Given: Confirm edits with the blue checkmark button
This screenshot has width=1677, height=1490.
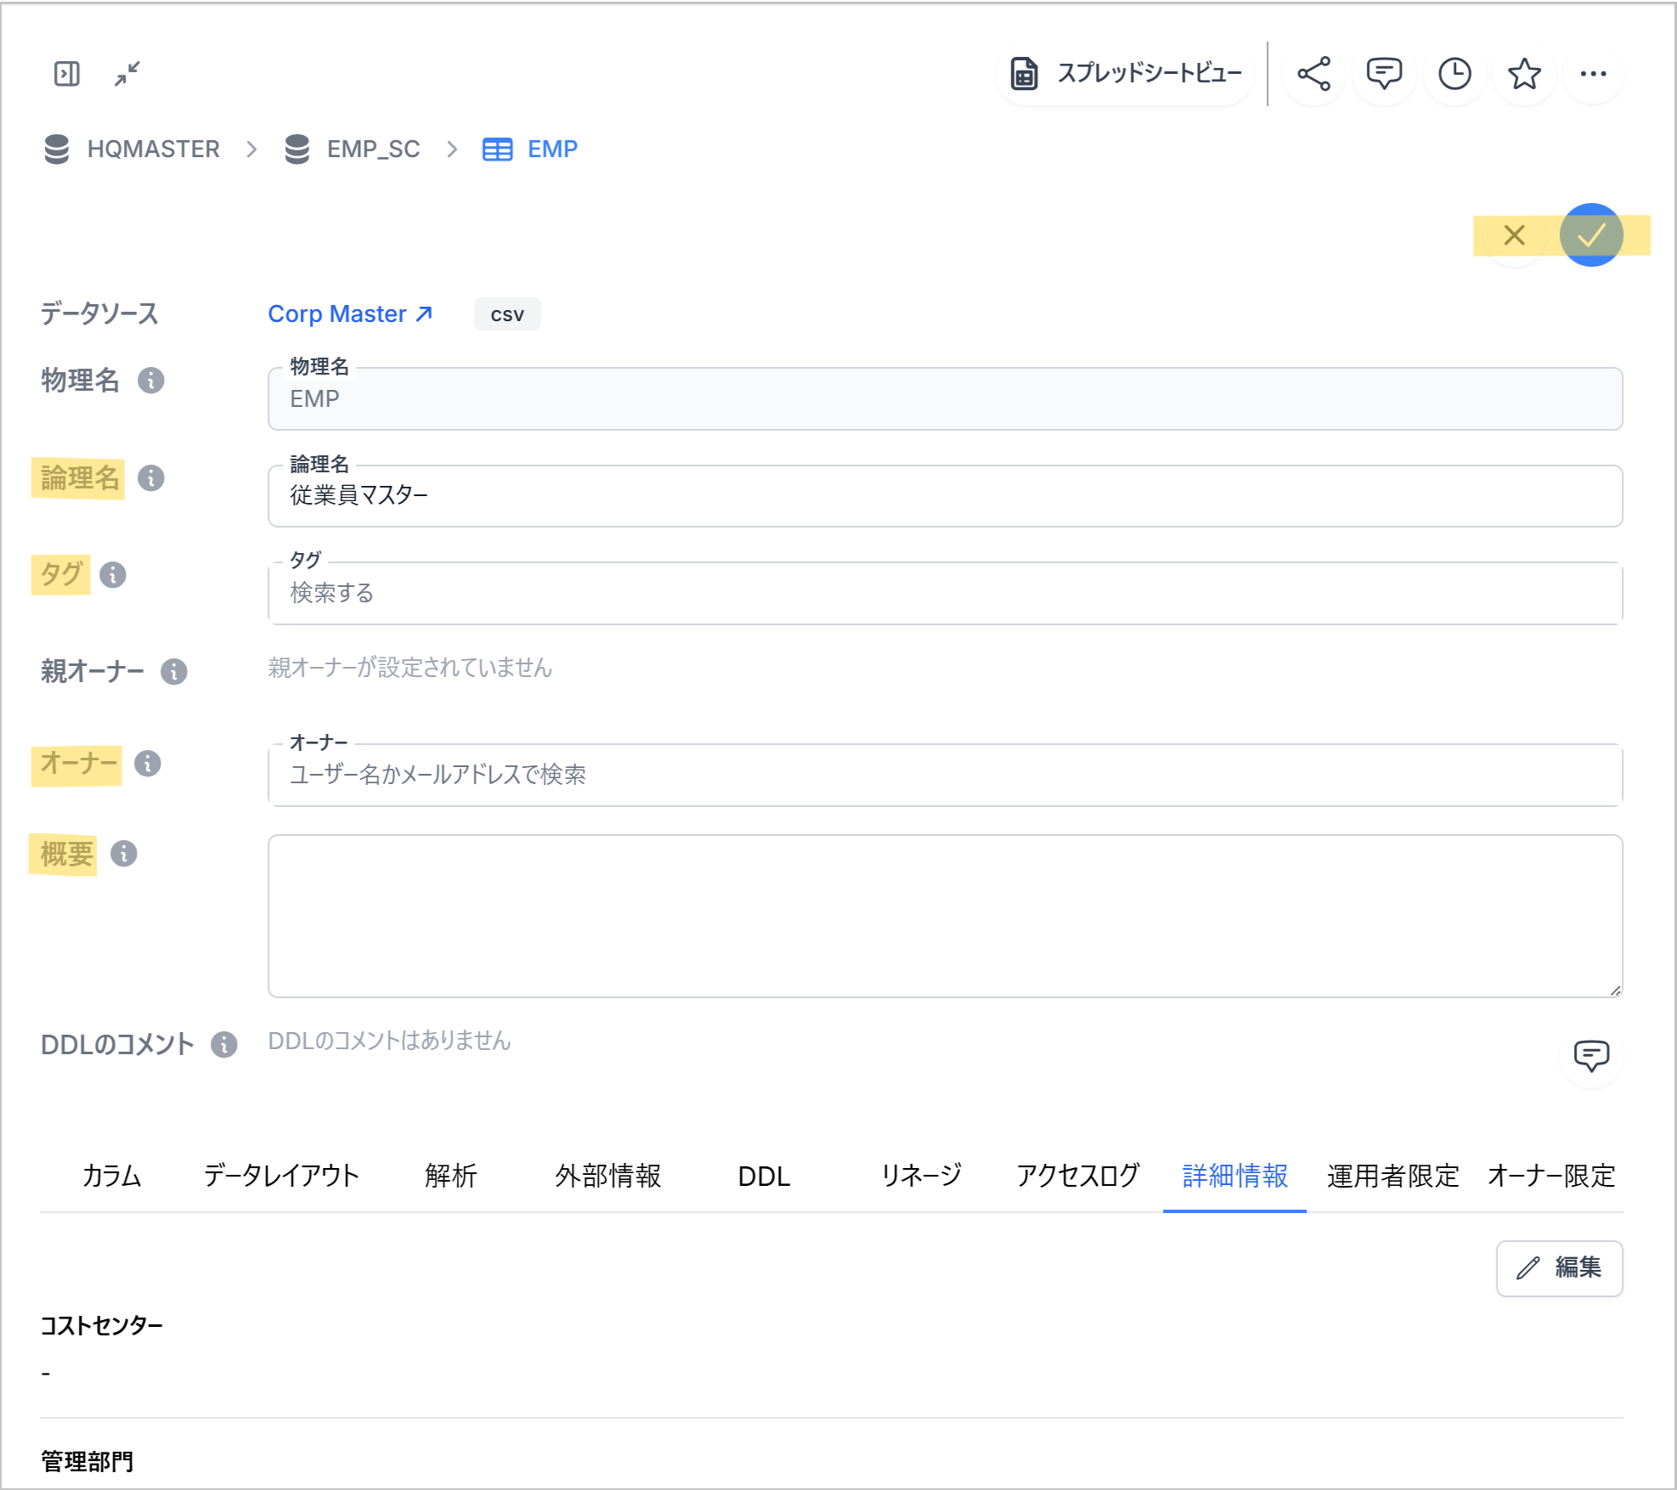Looking at the screenshot, I should 1591,235.
